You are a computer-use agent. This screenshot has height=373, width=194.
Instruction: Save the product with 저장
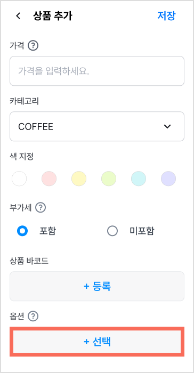tap(166, 16)
